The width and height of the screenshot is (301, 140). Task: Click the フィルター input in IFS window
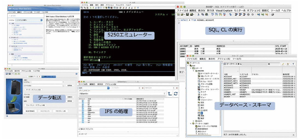[126, 88]
